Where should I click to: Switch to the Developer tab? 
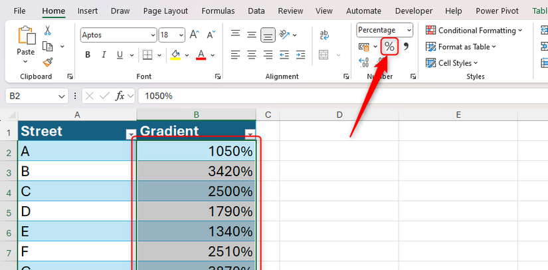click(414, 11)
